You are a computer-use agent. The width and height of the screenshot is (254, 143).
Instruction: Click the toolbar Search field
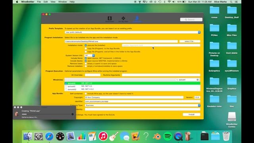tap(191, 19)
